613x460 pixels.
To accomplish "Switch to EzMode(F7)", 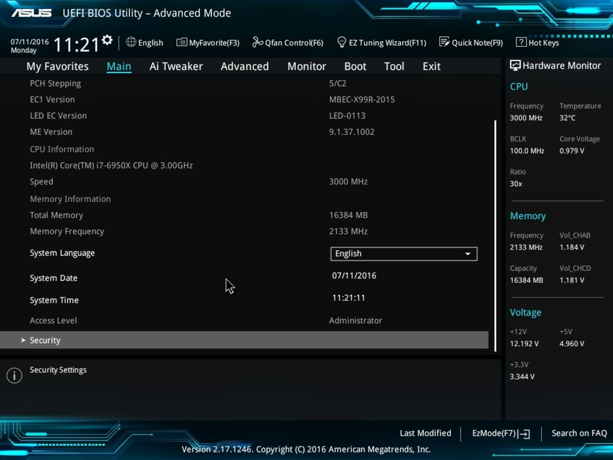I will pyautogui.click(x=501, y=433).
